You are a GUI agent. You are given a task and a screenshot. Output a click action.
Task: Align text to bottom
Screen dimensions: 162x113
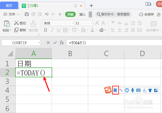tap(126, 23)
